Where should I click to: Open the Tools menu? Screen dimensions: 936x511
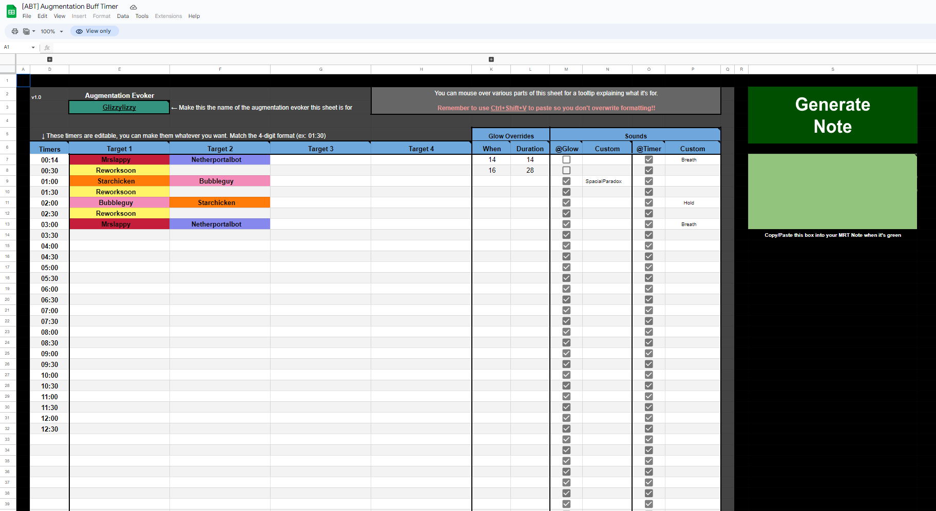pos(142,16)
